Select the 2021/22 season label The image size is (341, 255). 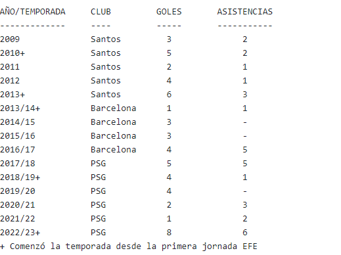18,219
